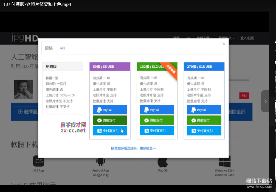This screenshot has width=276, height=192.
Task: Click the 選擇圖片 button on the page
Action: pos(26,111)
